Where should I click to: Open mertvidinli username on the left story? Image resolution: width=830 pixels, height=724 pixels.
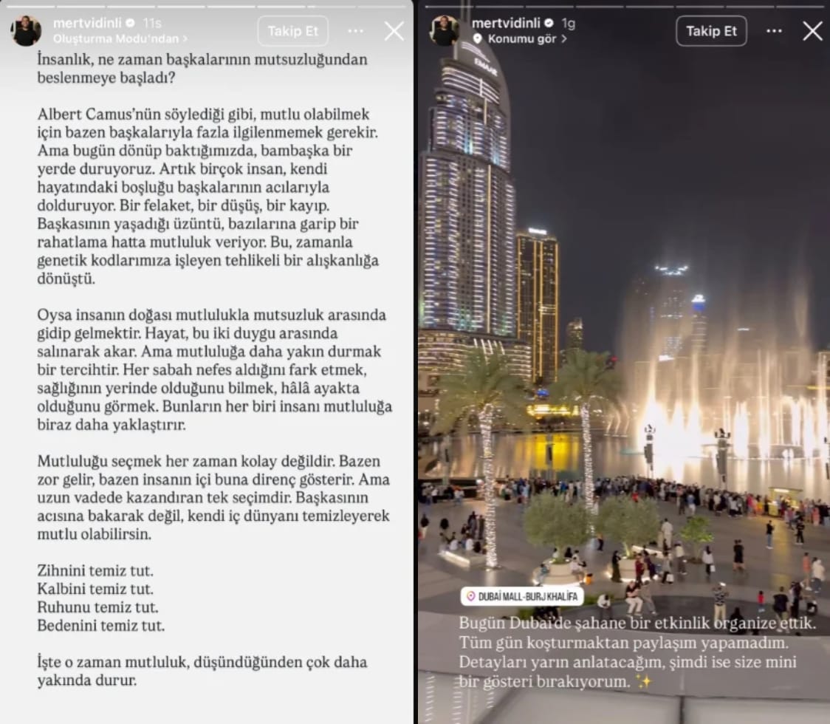click(87, 24)
